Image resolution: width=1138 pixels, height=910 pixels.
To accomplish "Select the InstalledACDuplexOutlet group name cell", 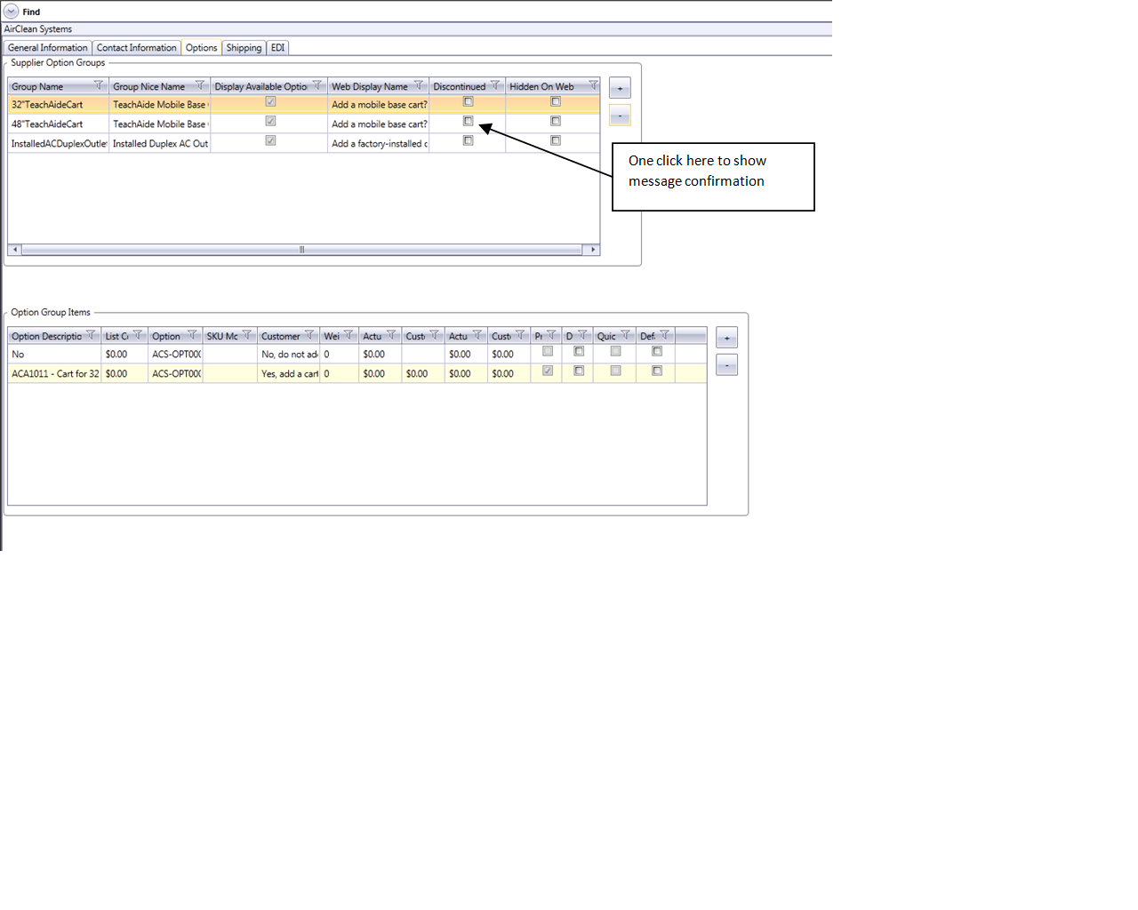I will [x=58, y=144].
